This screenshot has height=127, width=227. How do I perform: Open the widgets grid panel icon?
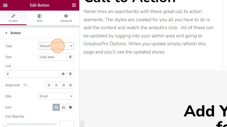click(74, 5)
